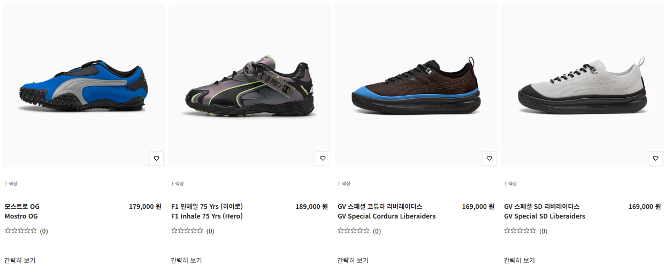Open quick view for GV Special SD Liberaiders
665x273 pixels.
(519, 260)
